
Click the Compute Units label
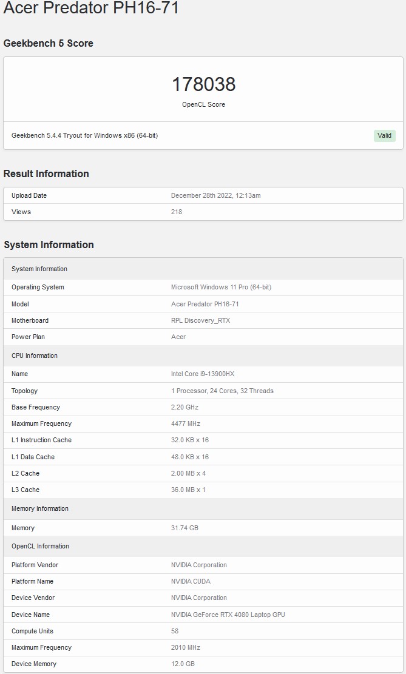[32, 631]
